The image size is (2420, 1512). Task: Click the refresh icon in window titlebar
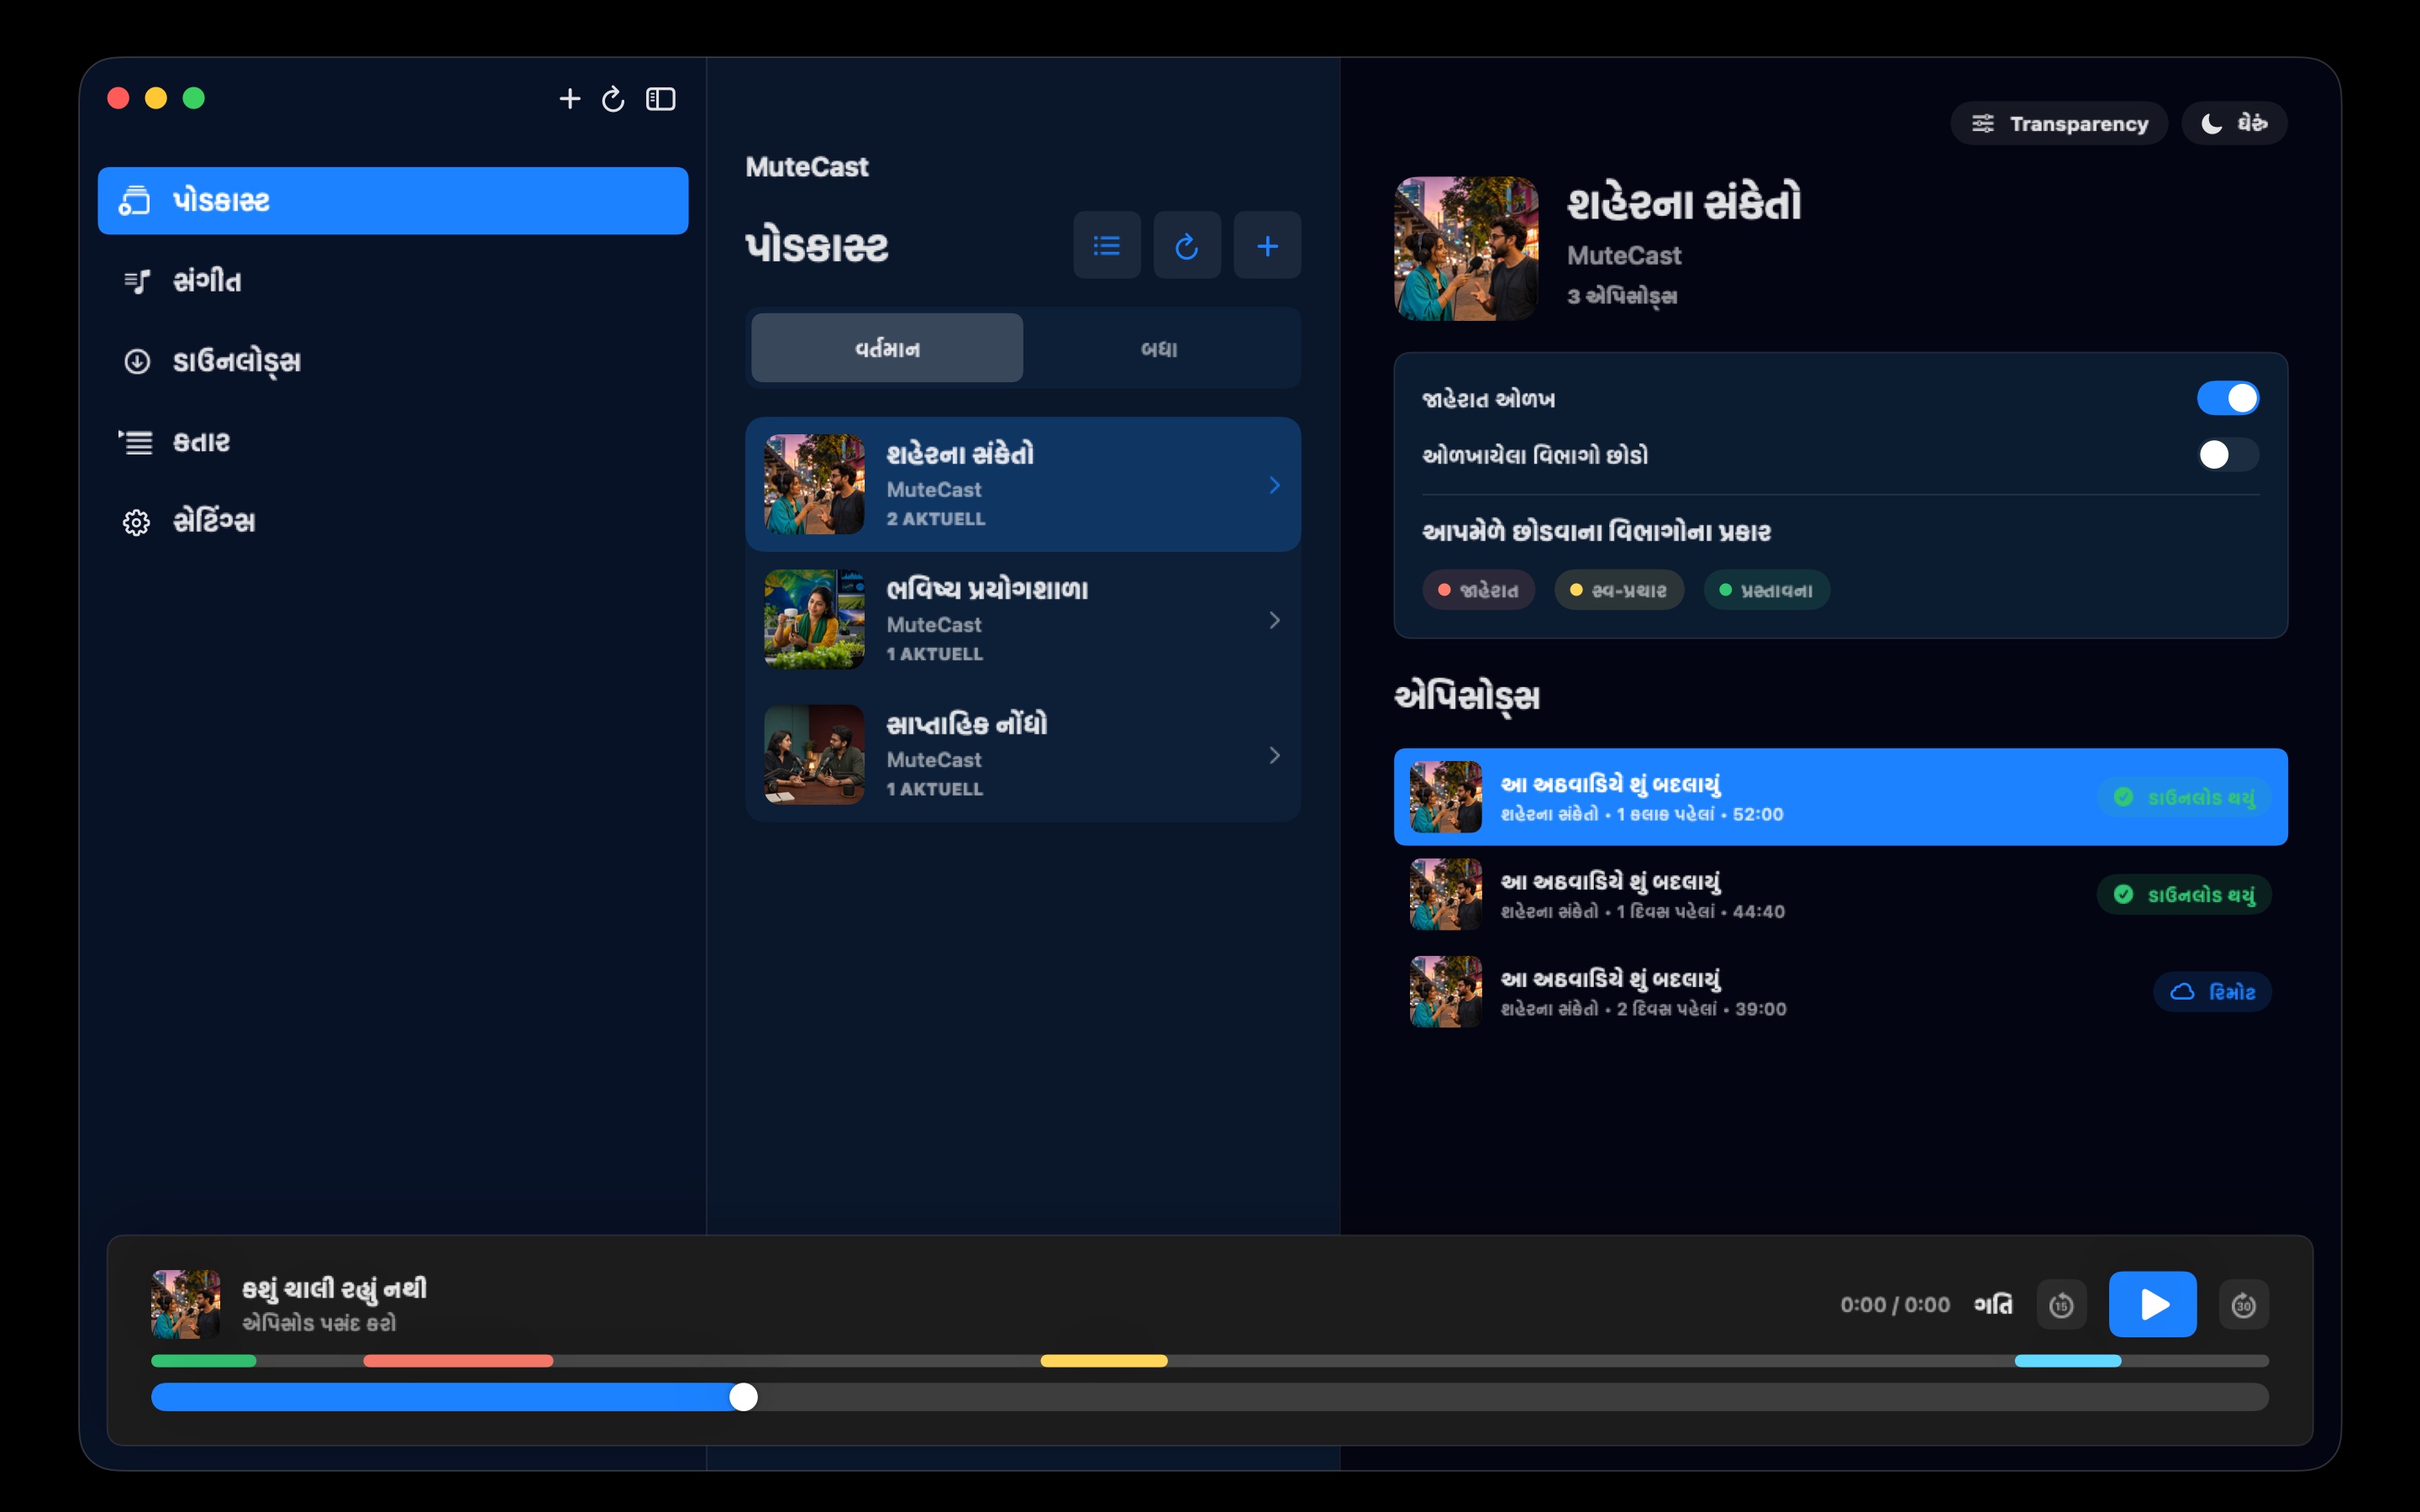613,99
